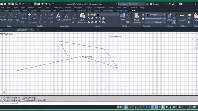This screenshot has height=111, width=198.
Task: Open the Parametric menu
Action: point(78,7)
